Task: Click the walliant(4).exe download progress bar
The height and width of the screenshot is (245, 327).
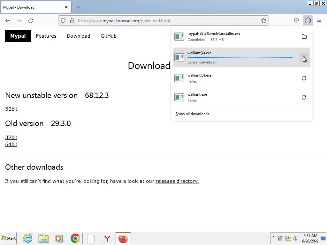Action: [x=240, y=57]
